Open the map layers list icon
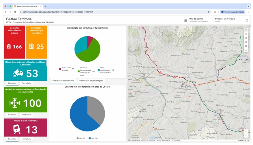The image size is (253, 145). [x=246, y=42]
